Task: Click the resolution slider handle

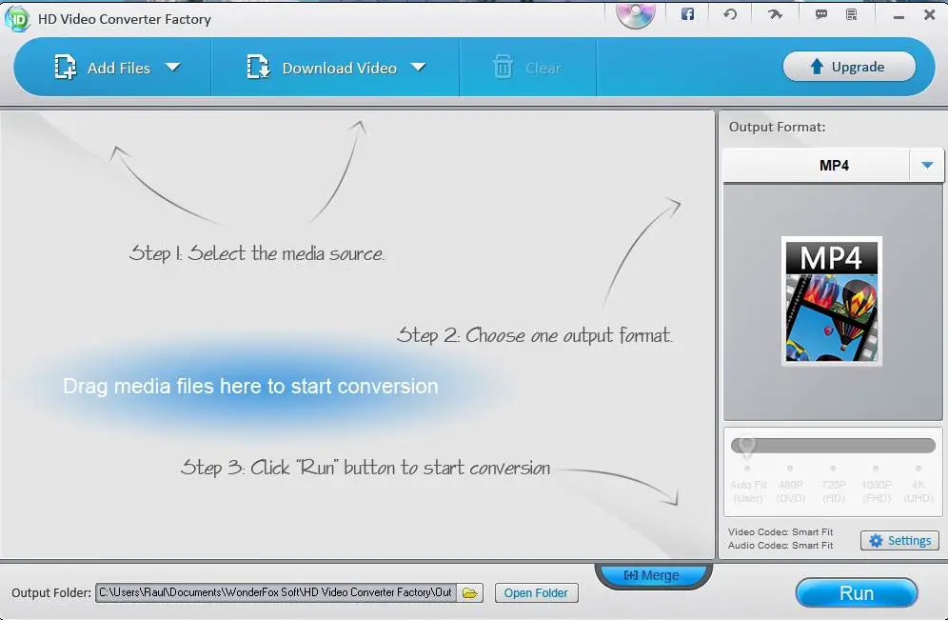Action: [747, 447]
